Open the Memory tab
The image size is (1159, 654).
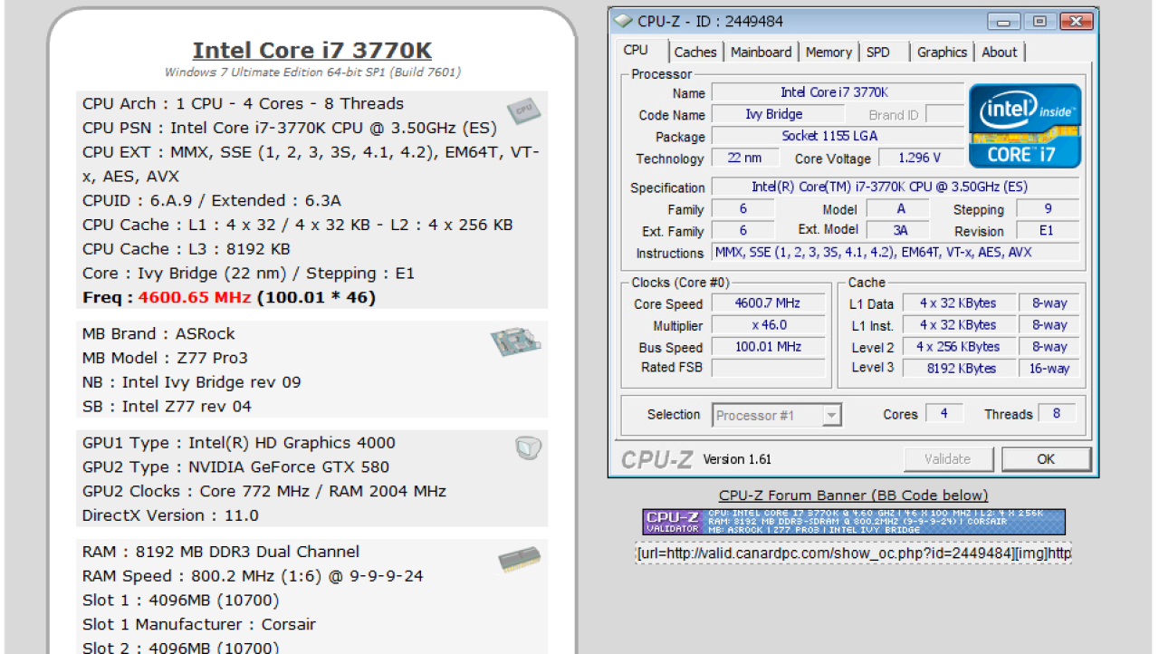pyautogui.click(x=829, y=53)
